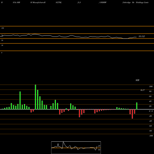The image size is (154, 154).
Task: Click the RSI axis label 70
Action: point(2,35)
